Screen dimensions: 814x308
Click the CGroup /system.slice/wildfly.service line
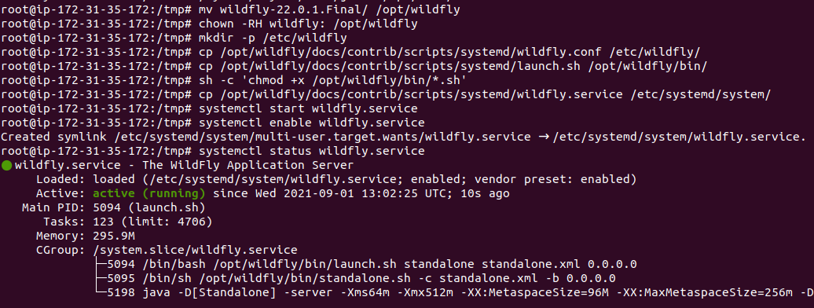(167, 251)
